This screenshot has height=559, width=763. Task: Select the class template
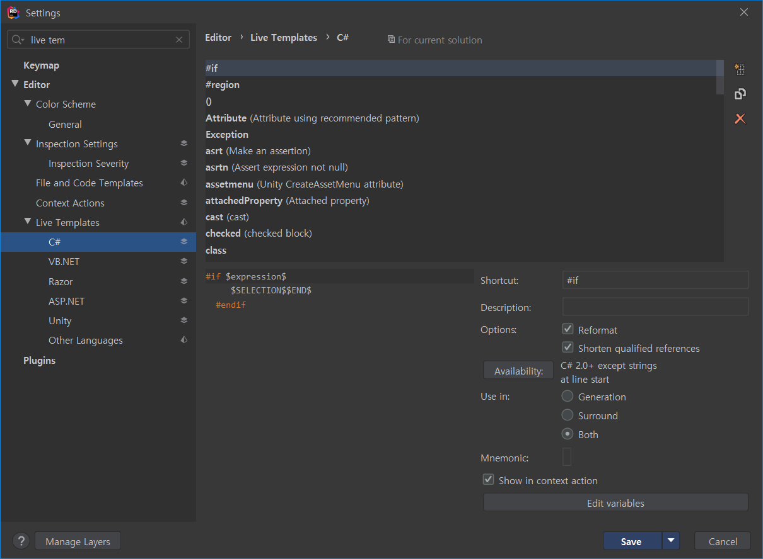click(461, 250)
